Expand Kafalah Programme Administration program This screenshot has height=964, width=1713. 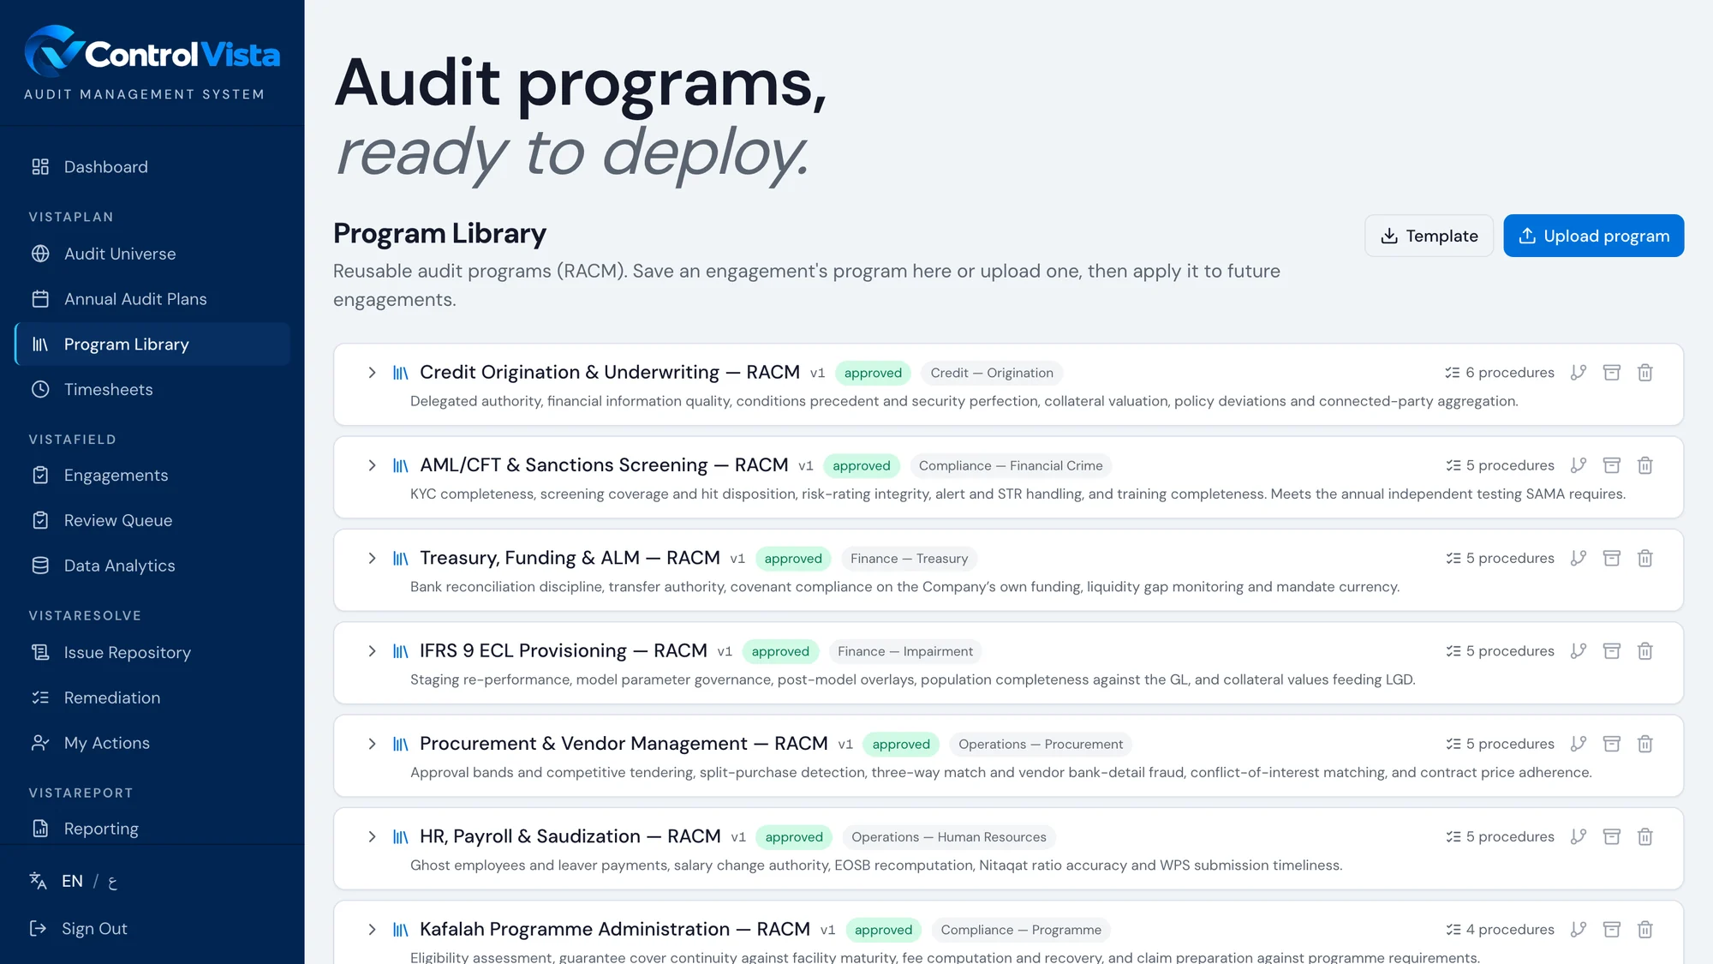click(x=372, y=930)
